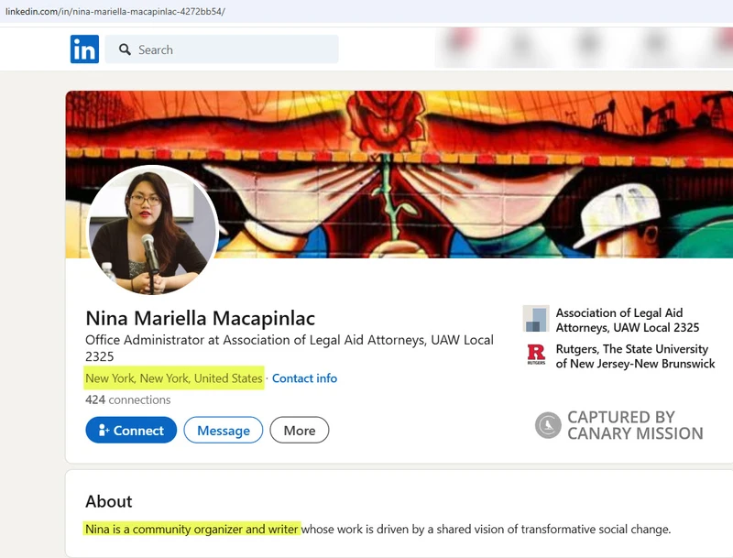Click the About section heading

pyautogui.click(x=108, y=501)
